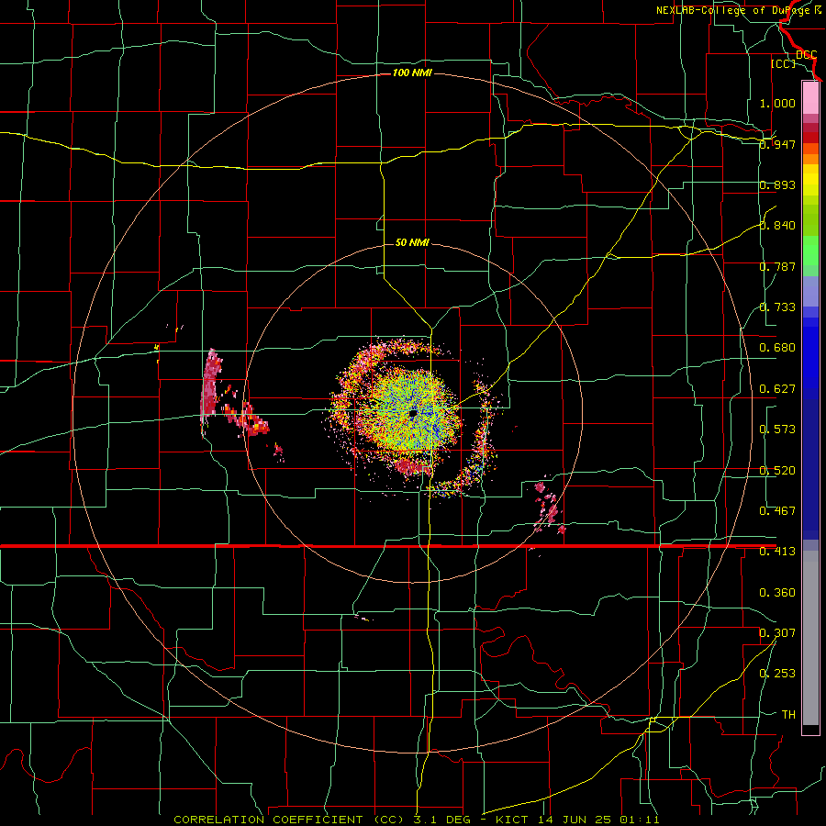Click the 0.573 color scale value
The width and height of the screenshot is (826, 826).
(777, 430)
